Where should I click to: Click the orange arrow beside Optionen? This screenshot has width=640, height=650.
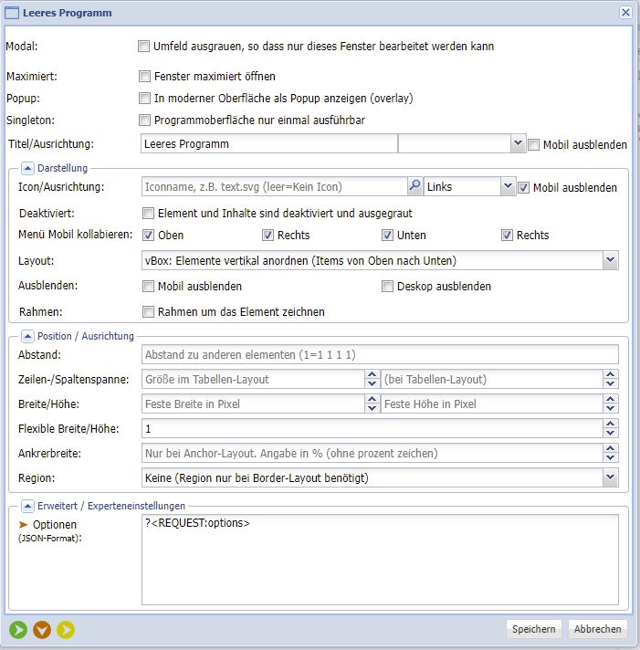[x=23, y=525]
